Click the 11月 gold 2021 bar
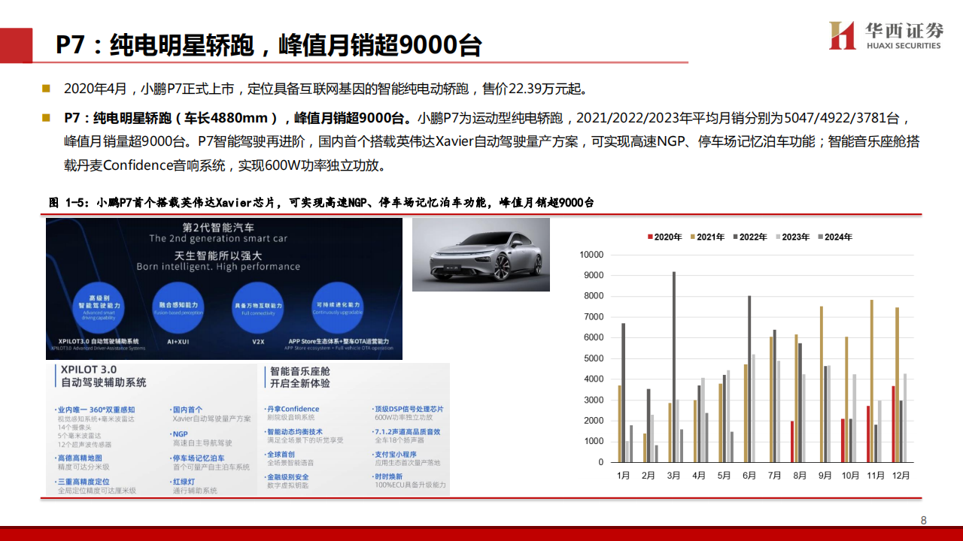Image resolution: width=963 pixels, height=541 pixels. click(x=871, y=381)
